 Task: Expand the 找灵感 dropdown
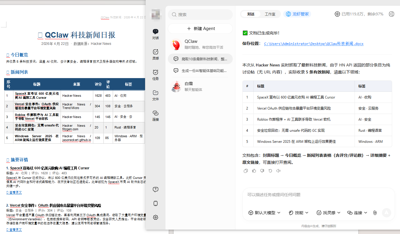point(329,213)
